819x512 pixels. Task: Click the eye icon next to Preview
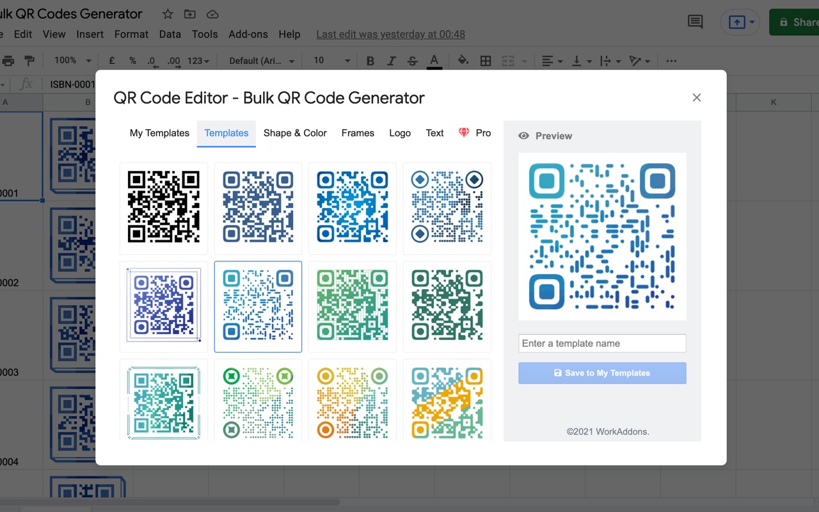tap(524, 136)
